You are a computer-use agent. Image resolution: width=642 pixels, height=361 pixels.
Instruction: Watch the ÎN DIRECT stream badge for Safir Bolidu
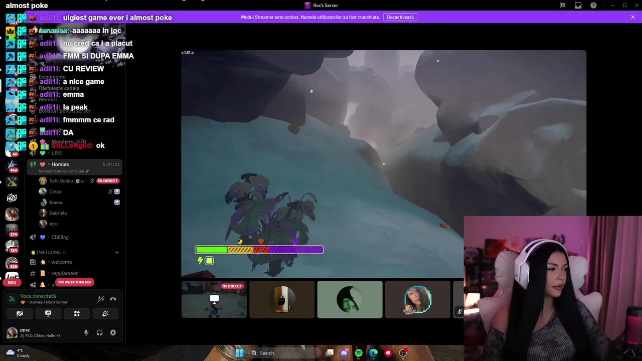[108, 181]
